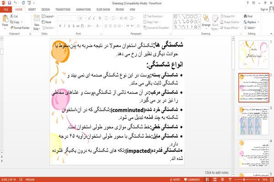Click the Help question mark icon

tap(248, 3)
